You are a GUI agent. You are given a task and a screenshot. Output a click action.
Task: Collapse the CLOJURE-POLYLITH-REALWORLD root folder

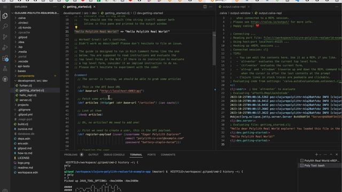pos(35,13)
